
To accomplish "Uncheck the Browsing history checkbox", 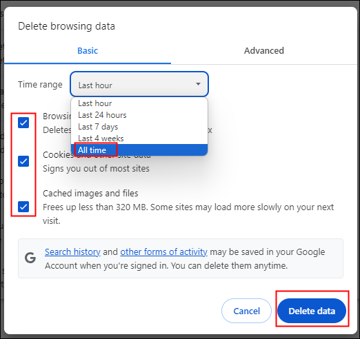I will (23, 123).
